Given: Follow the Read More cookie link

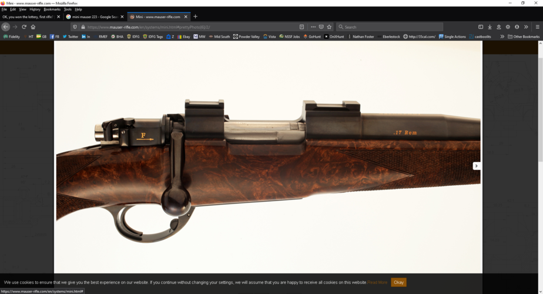Looking at the screenshot, I should [377, 282].
